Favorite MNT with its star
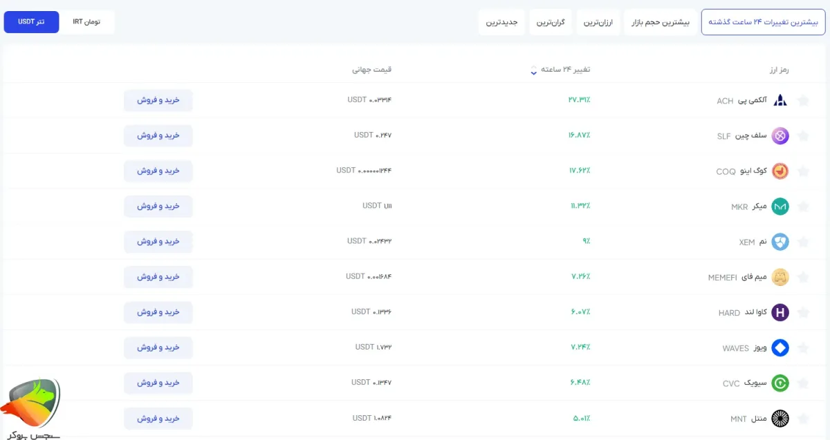Screen dimensions: 830x440 pyautogui.click(x=803, y=418)
